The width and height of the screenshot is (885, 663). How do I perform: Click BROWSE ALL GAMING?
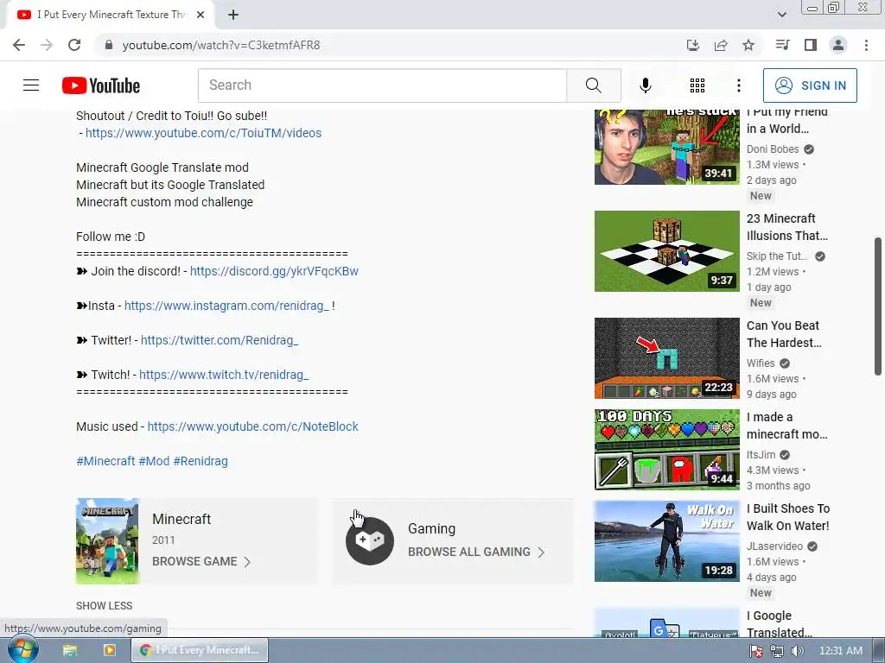click(x=476, y=552)
